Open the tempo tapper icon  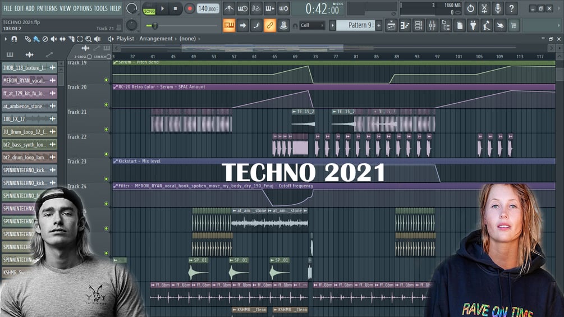point(487,25)
